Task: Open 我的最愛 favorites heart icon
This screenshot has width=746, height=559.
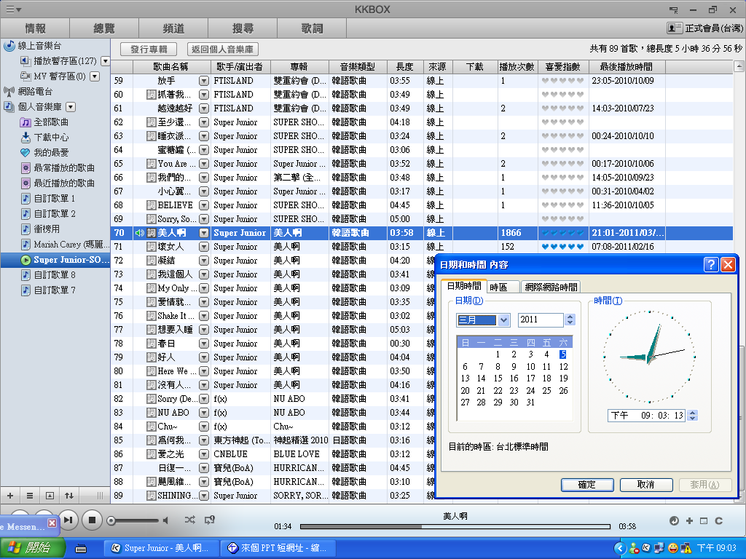Action: [x=25, y=153]
